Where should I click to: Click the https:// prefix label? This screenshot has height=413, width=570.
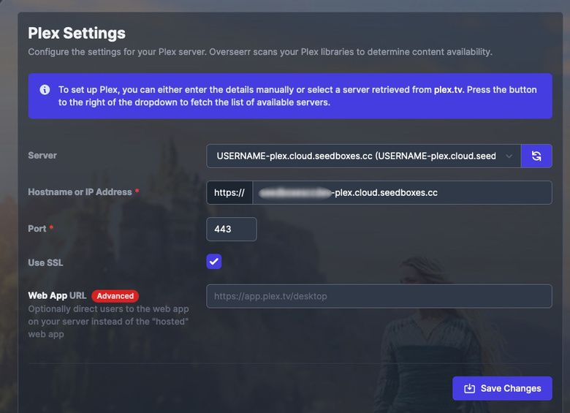[x=229, y=193]
